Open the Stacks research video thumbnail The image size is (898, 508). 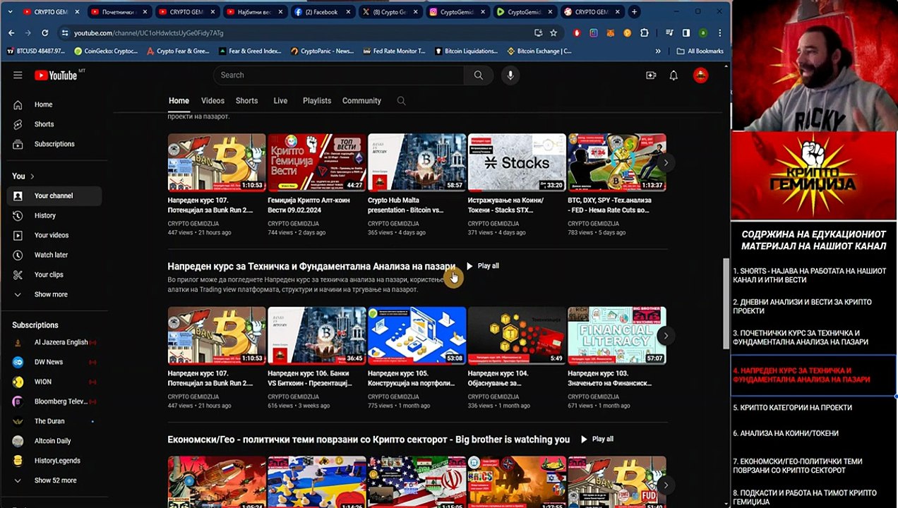(x=517, y=162)
